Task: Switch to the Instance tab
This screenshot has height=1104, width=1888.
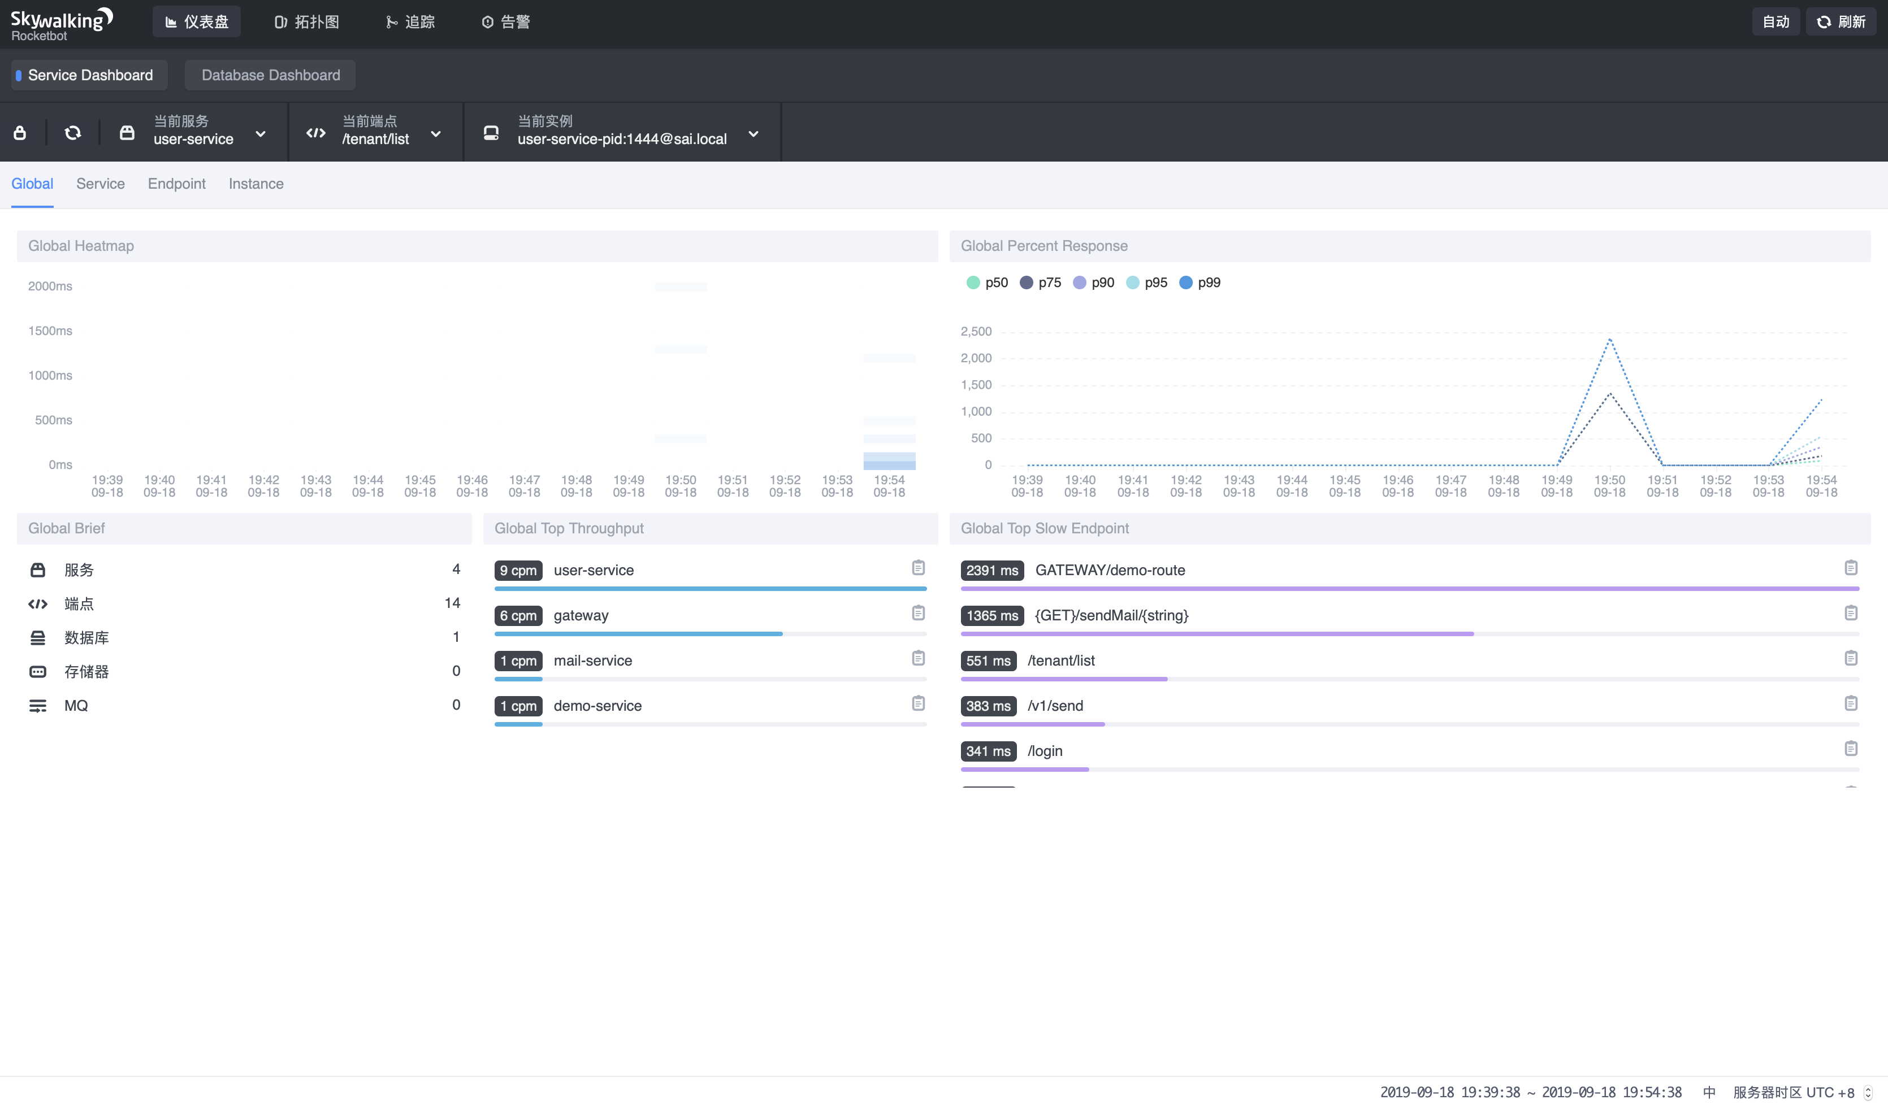Action: 256,184
